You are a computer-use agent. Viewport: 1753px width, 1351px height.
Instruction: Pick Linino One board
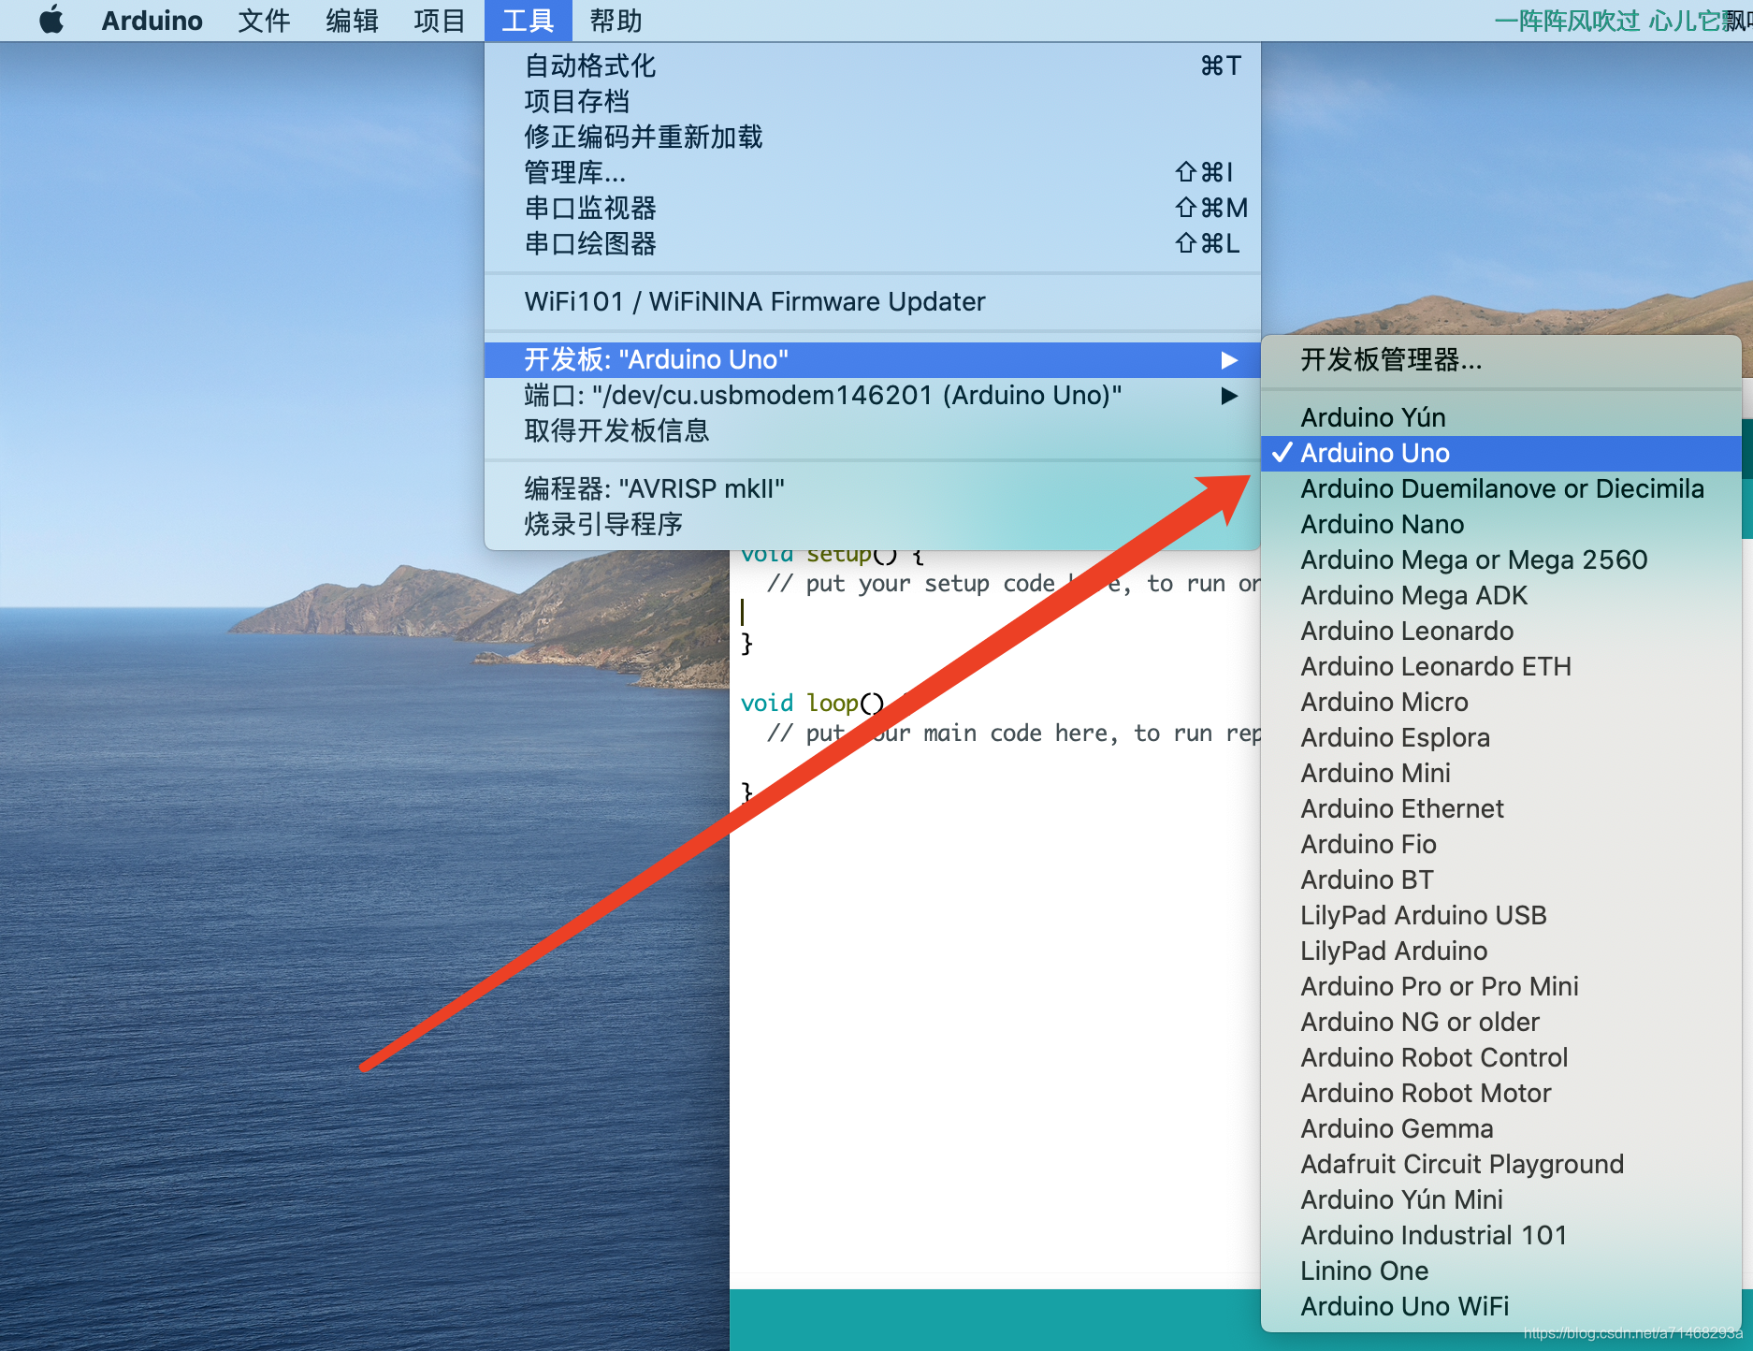pos(1500,1271)
